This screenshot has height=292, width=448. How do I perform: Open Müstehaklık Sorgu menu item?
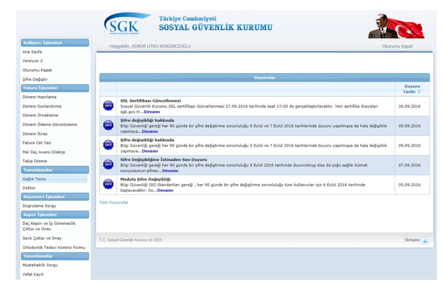tap(40, 265)
